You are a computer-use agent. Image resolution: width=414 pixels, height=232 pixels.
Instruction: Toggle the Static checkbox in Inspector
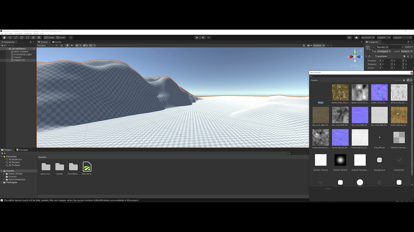click(x=403, y=47)
